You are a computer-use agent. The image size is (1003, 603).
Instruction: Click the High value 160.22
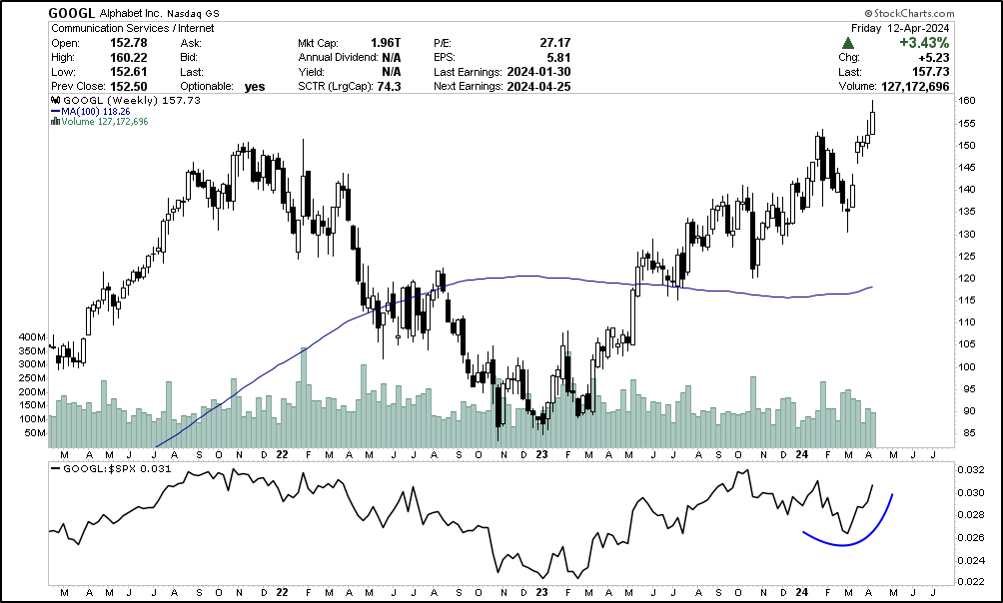[130, 58]
